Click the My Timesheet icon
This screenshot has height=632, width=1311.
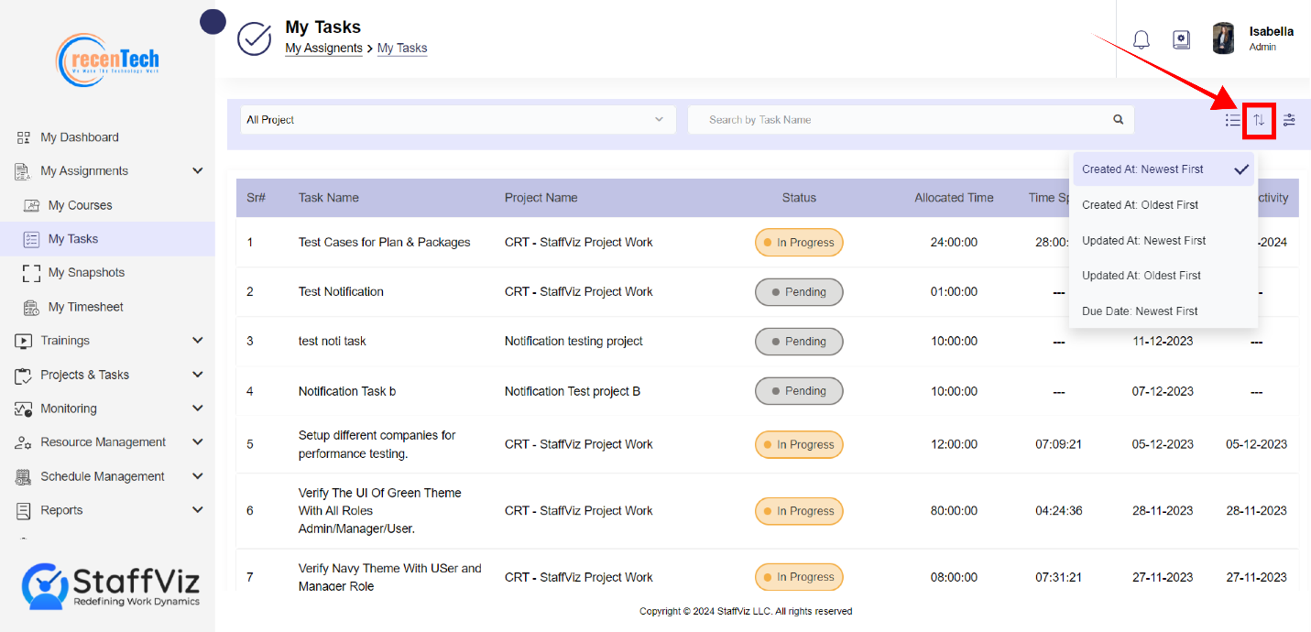pyautogui.click(x=31, y=307)
